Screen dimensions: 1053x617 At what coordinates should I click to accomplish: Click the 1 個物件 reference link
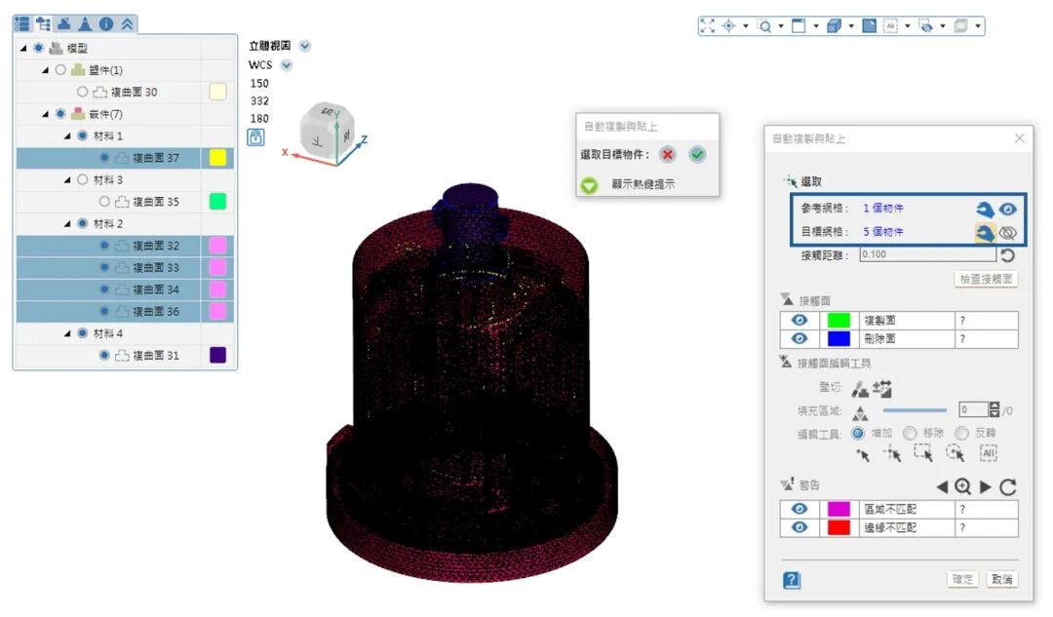click(883, 209)
